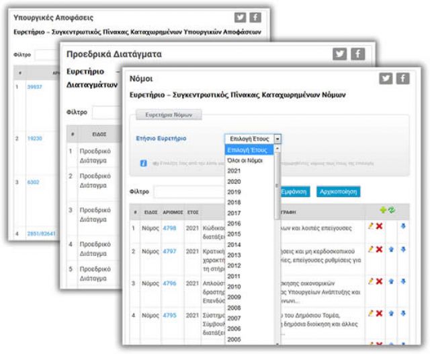Viewport: 430px width, 354px height.
Task: Click blue down arrow for law 4798
Action: 403,226
